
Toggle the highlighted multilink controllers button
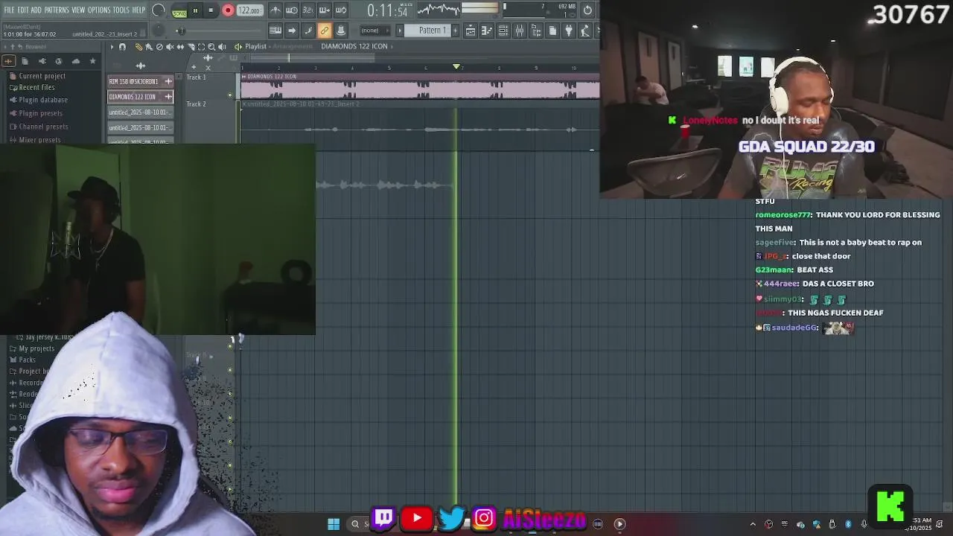click(x=324, y=31)
